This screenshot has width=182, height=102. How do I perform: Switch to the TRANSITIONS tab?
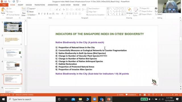point(40,5)
